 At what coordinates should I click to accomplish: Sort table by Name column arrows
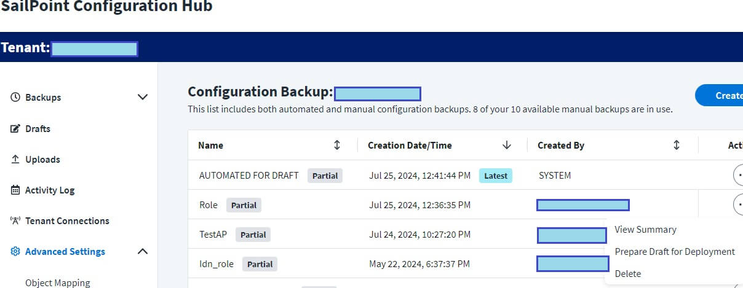[x=336, y=145]
